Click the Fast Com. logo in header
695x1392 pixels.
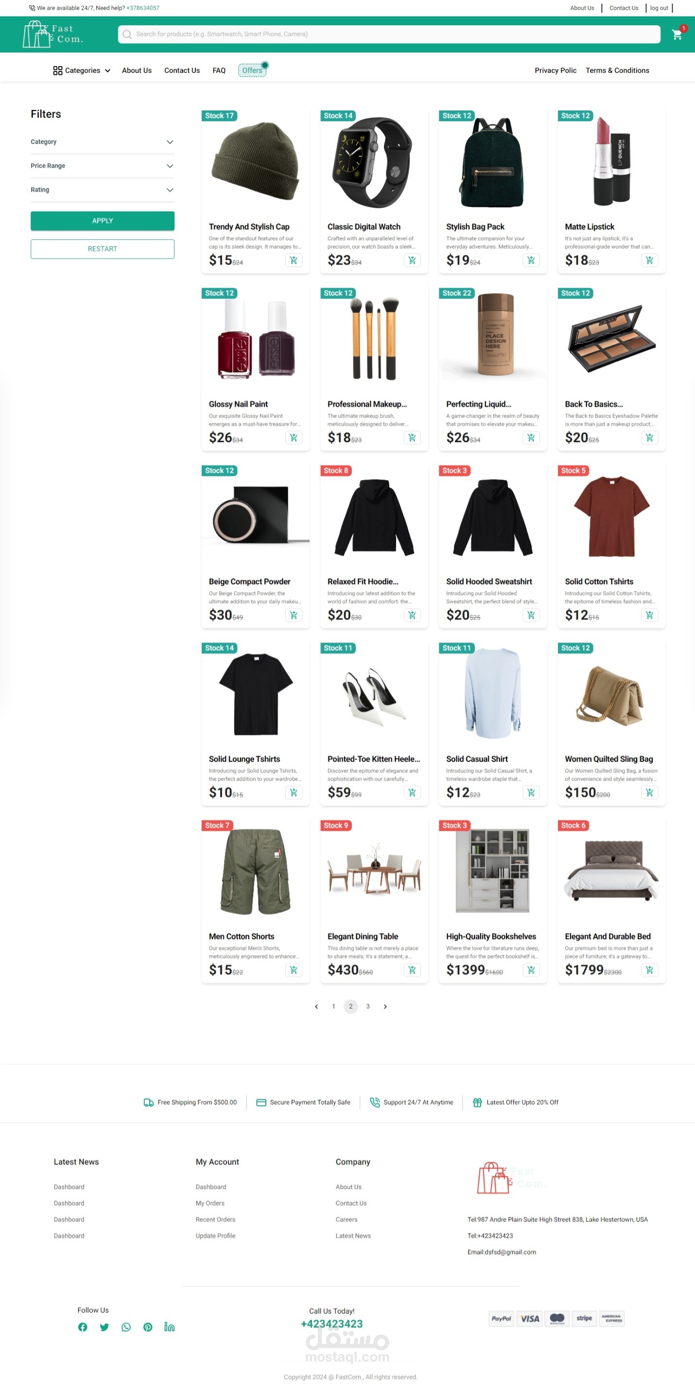click(53, 34)
